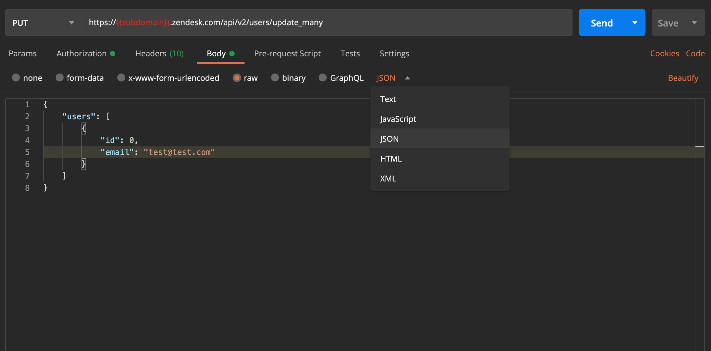Open the Save options dropdown arrow
This screenshot has width=711, height=351.
click(x=694, y=23)
